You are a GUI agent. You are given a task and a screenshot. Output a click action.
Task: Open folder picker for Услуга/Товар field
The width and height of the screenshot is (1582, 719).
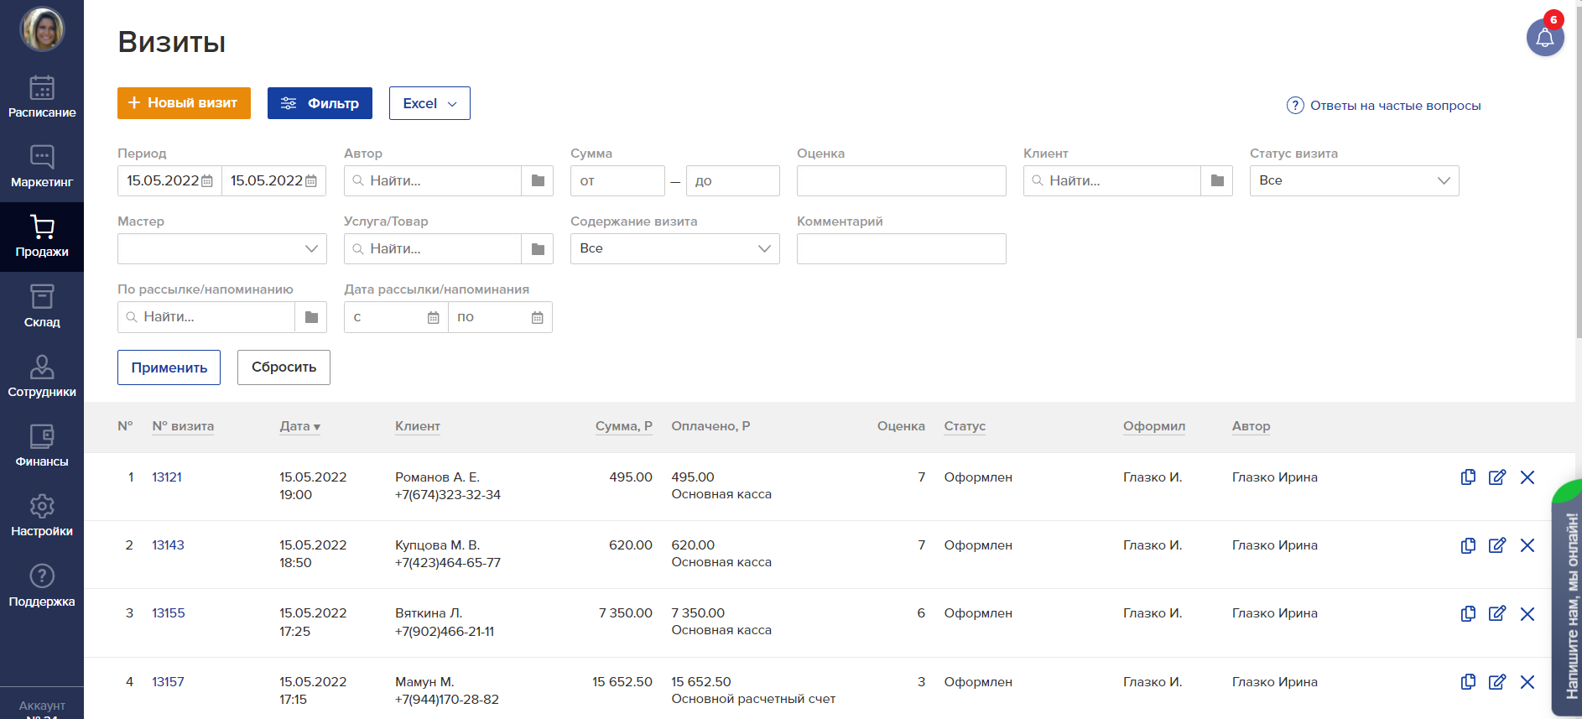click(x=538, y=249)
